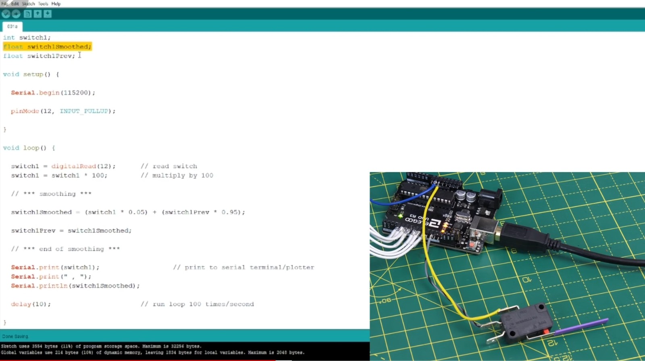Click the Arduino board video overlay
Viewport: 645px width, 361px height.
(x=507, y=266)
